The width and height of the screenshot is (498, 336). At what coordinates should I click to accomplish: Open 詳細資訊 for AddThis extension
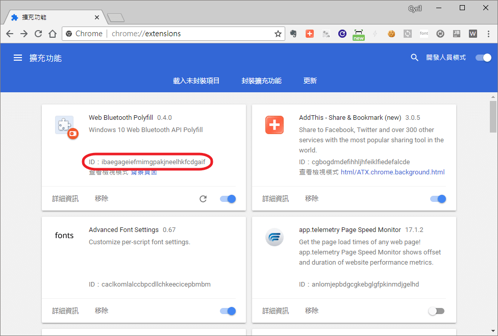coord(276,199)
